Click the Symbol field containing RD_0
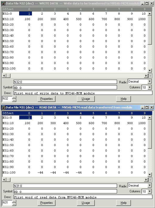This screenshot has width=155, height=208. point(65,192)
